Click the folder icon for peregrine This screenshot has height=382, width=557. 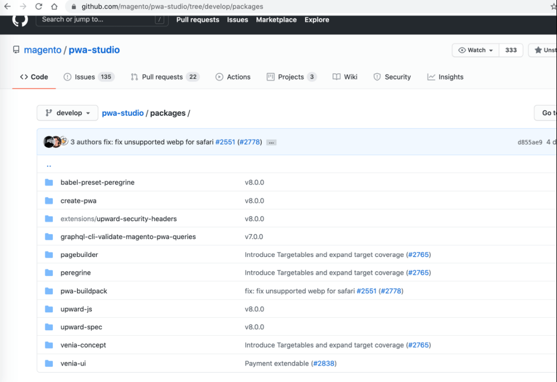click(x=49, y=273)
